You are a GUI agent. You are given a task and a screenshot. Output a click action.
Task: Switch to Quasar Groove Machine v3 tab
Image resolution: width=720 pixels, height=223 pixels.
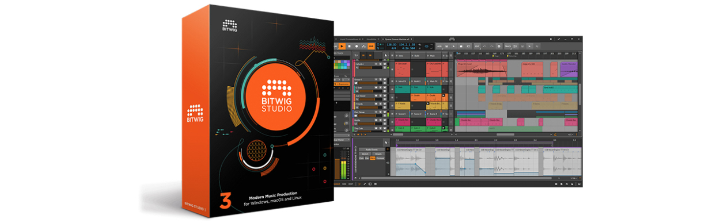pyautogui.click(x=397, y=39)
